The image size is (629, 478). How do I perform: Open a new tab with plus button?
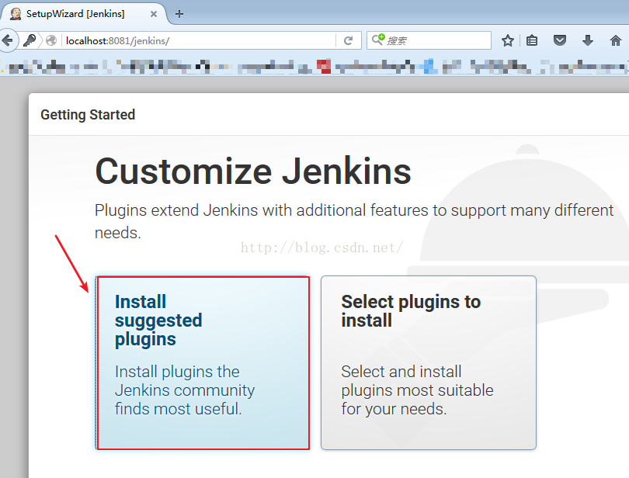(x=179, y=14)
